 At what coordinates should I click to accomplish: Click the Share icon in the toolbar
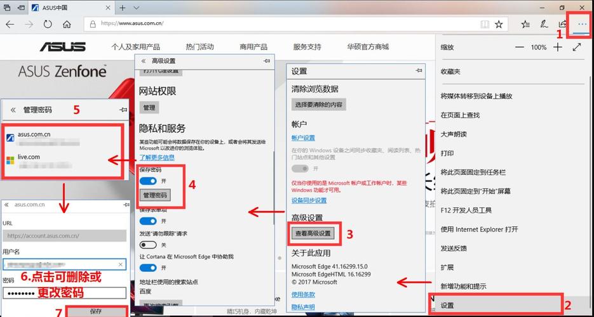click(x=563, y=25)
